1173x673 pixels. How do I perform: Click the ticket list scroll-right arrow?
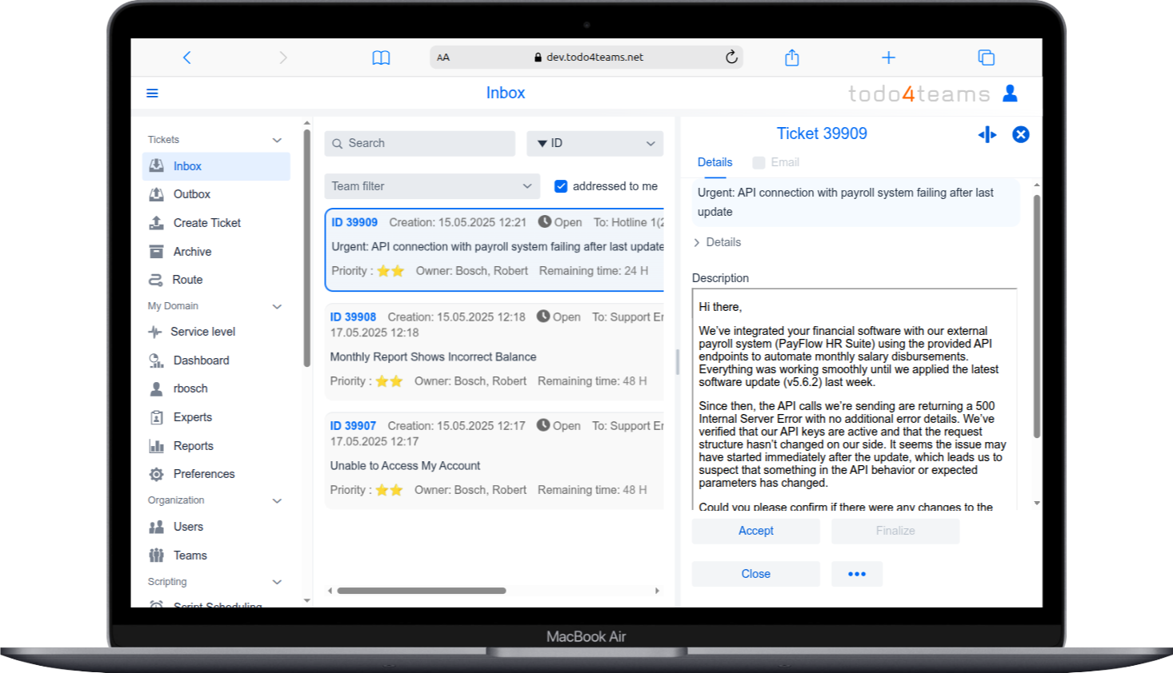(657, 591)
